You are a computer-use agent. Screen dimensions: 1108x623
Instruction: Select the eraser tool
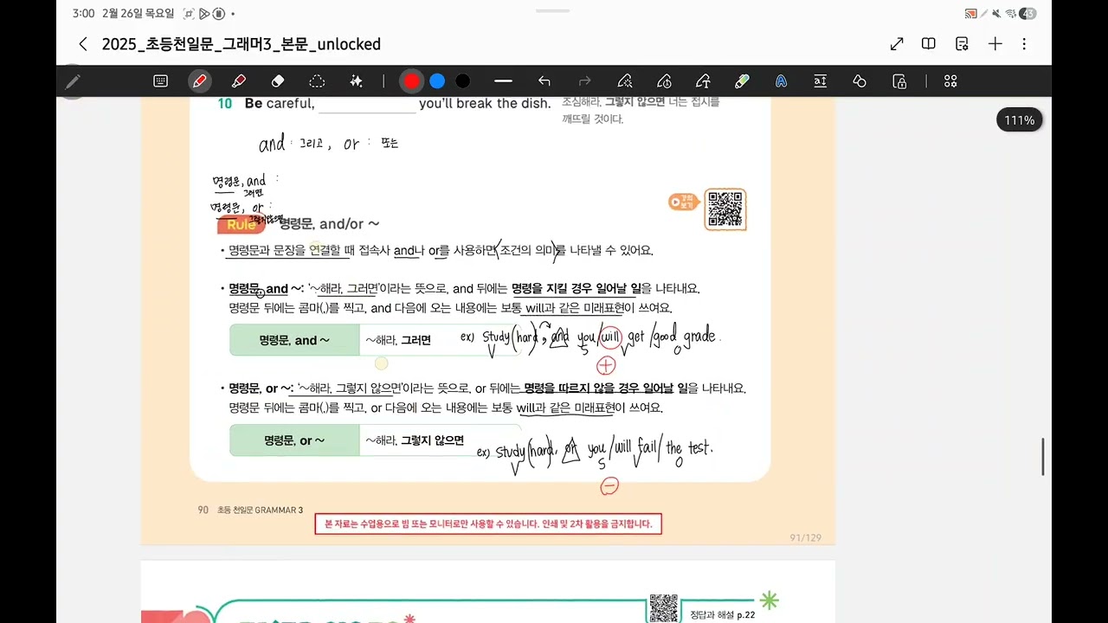[x=278, y=80]
